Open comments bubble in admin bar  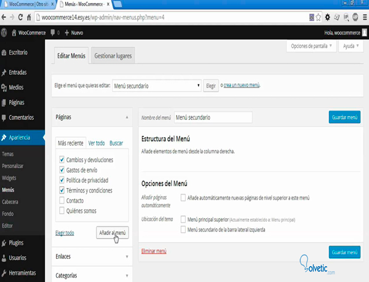tap(53, 33)
